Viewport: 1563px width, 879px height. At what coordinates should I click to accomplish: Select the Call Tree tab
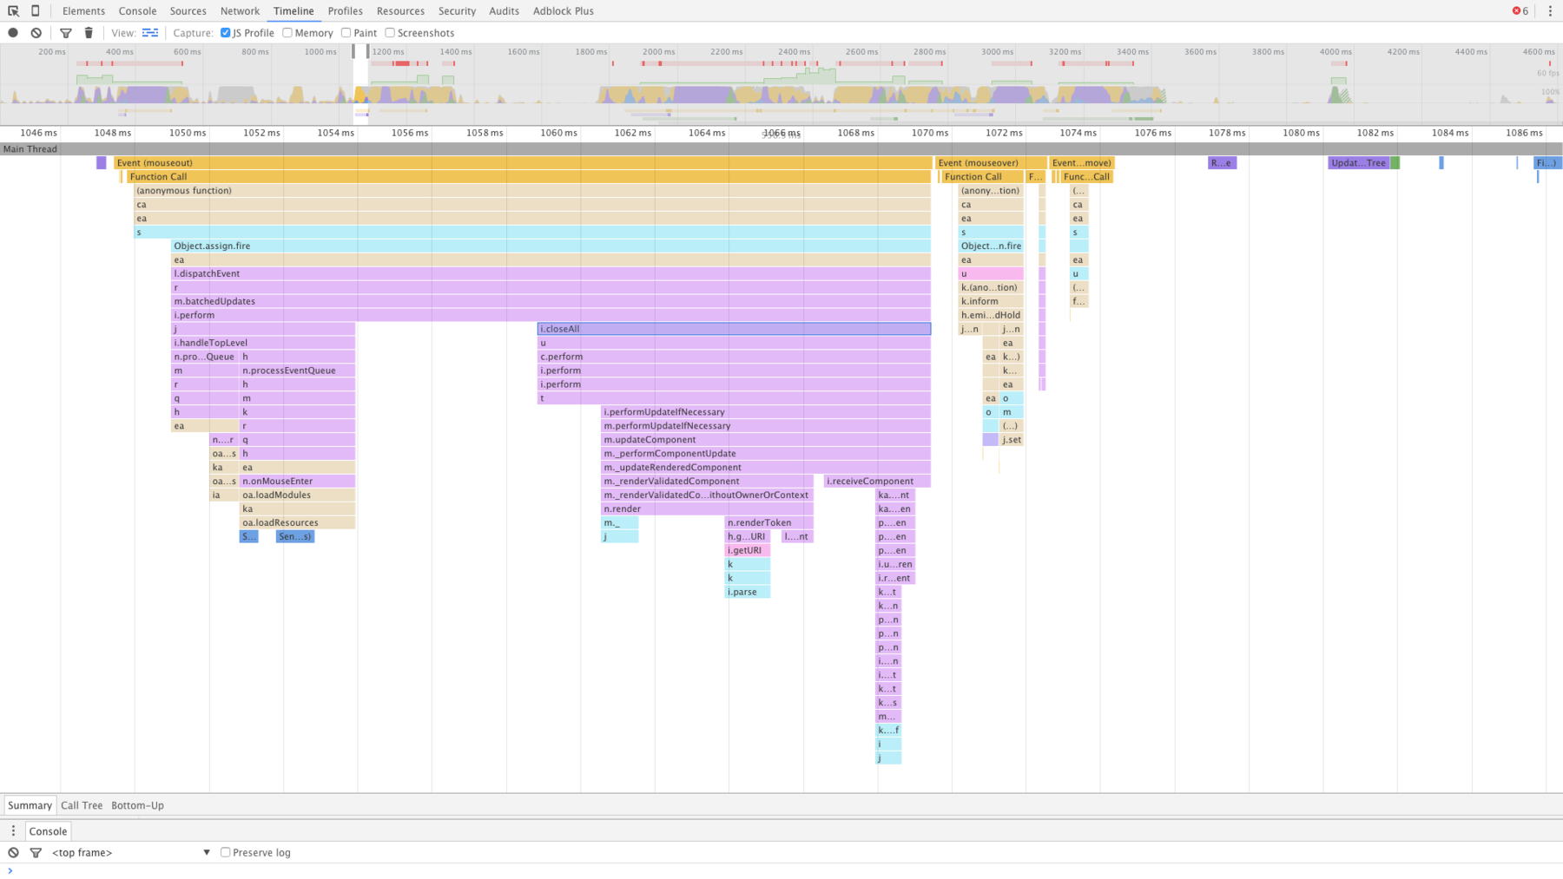[82, 805]
